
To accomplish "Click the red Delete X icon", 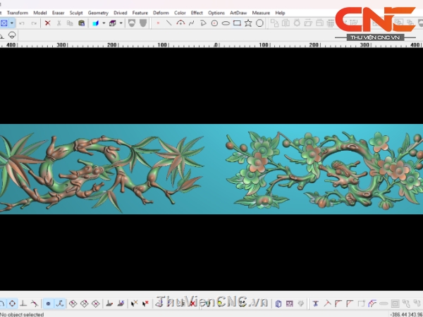I will (47, 23).
